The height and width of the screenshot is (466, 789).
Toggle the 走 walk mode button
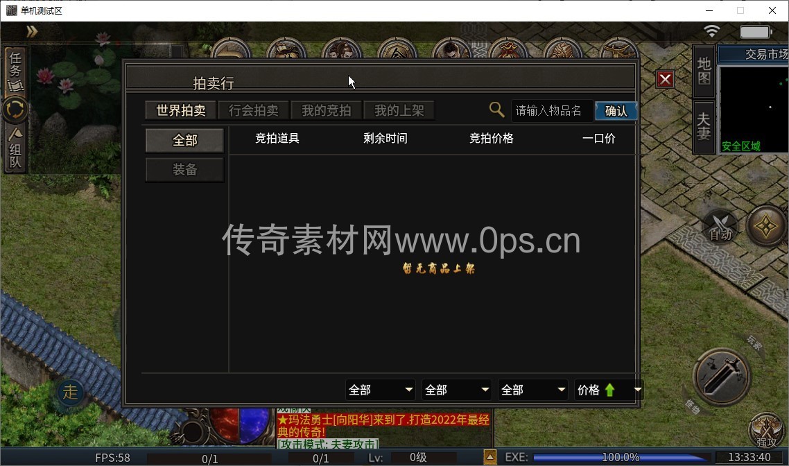tap(70, 392)
